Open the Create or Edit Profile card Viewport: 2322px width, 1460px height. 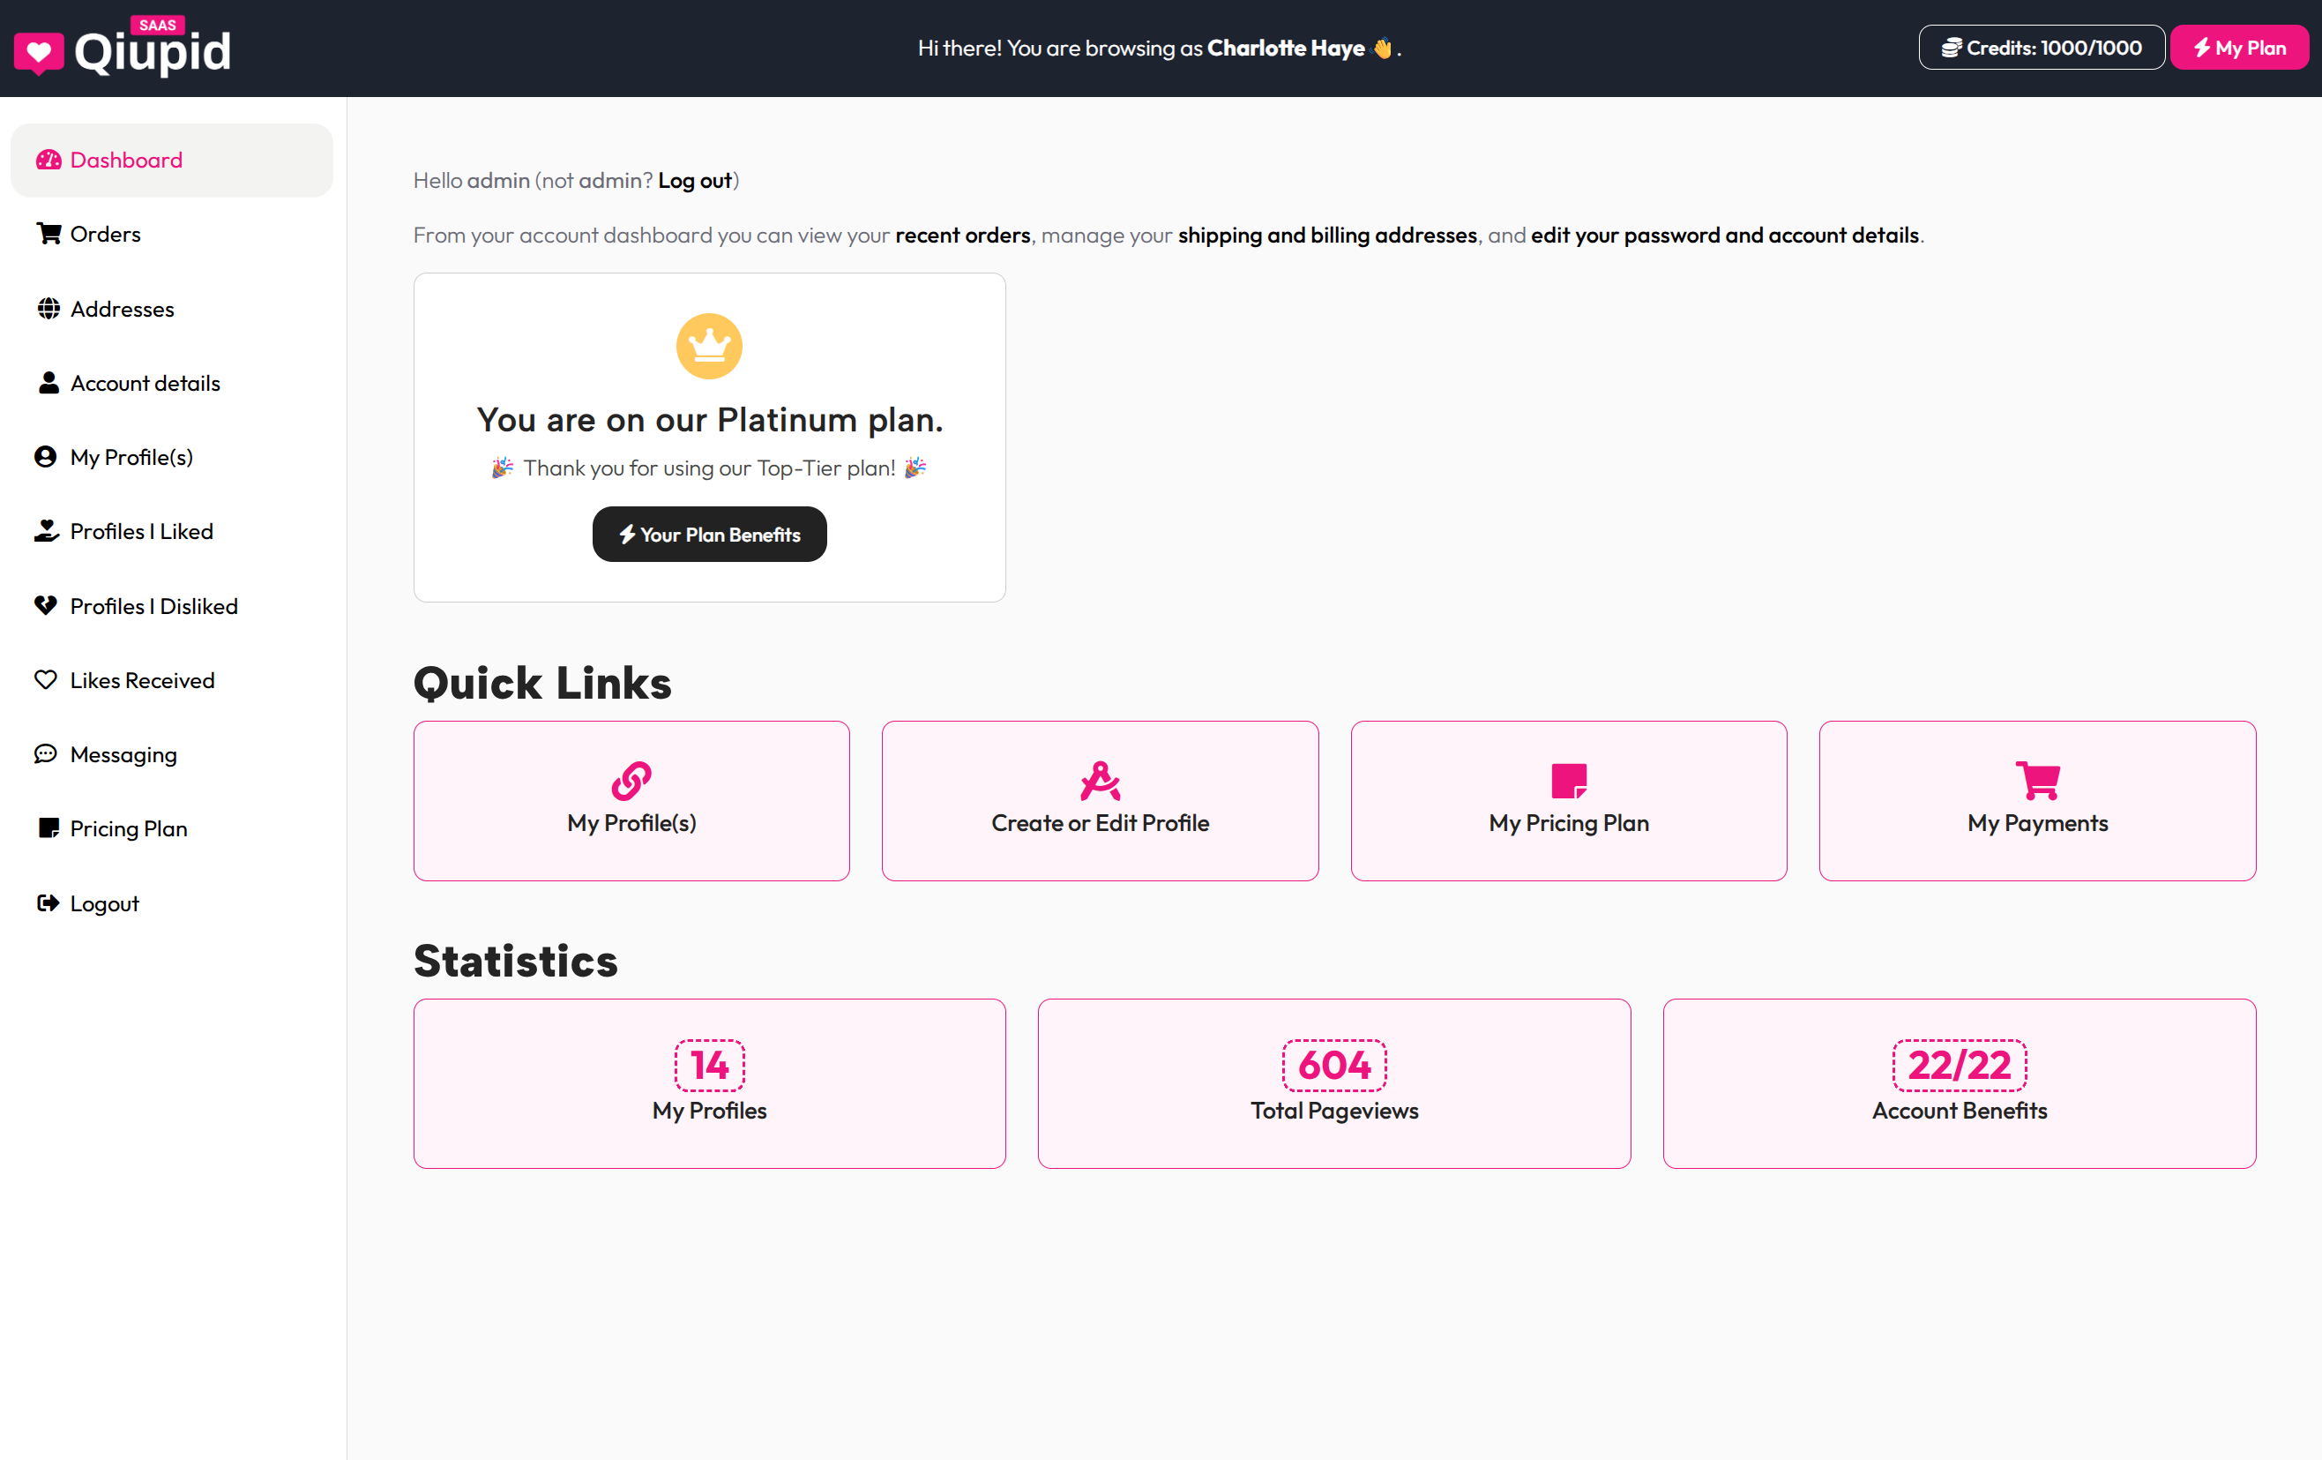click(1100, 800)
